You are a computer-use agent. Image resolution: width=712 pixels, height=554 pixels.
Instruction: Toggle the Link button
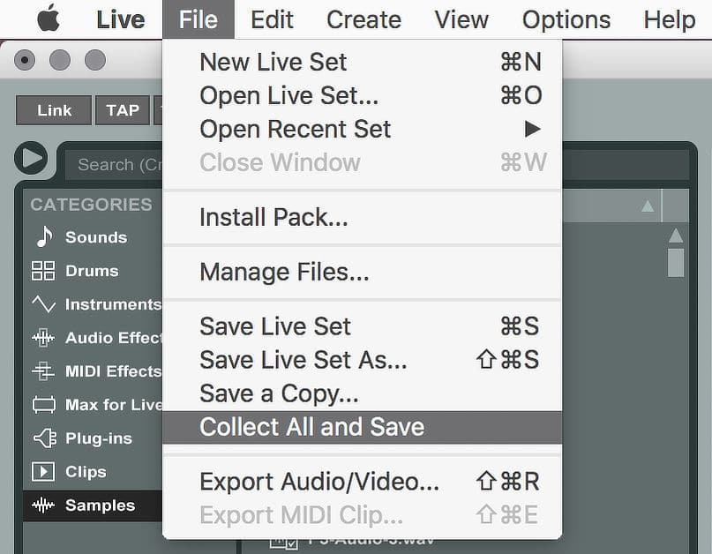(x=54, y=110)
